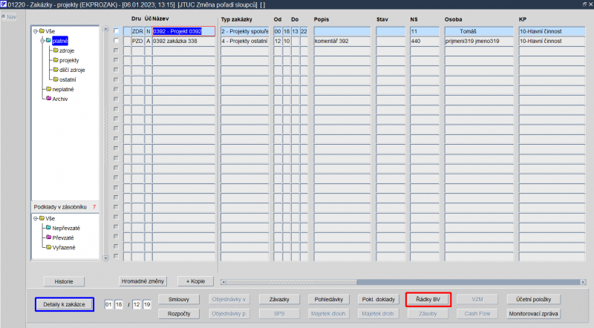Click the NS field with value 11
Image resolution: width=594 pixels, height=328 pixels.
click(425, 31)
